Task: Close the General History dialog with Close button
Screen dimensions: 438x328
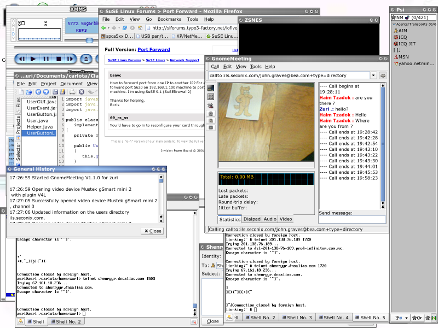Action: [152, 231]
